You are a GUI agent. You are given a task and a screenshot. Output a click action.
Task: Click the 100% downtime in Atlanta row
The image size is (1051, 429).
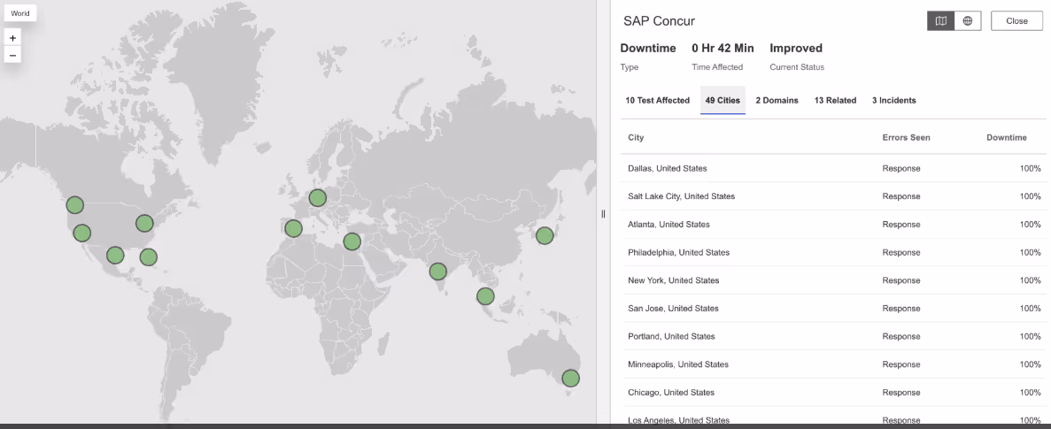coord(1031,225)
